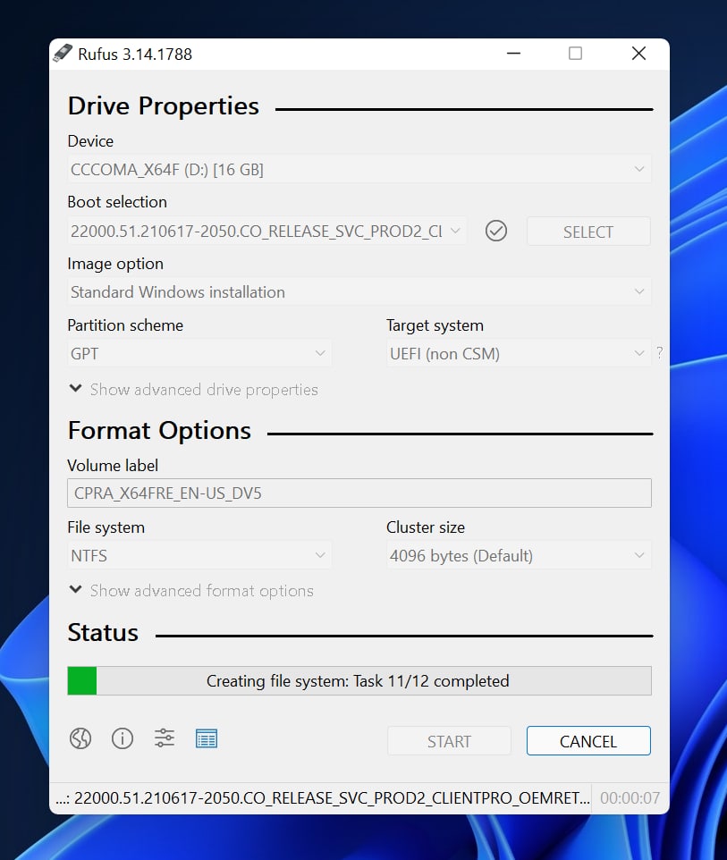Click the Creating file system progress bar
Image resolution: width=727 pixels, height=860 pixels.
pyautogui.click(x=359, y=680)
